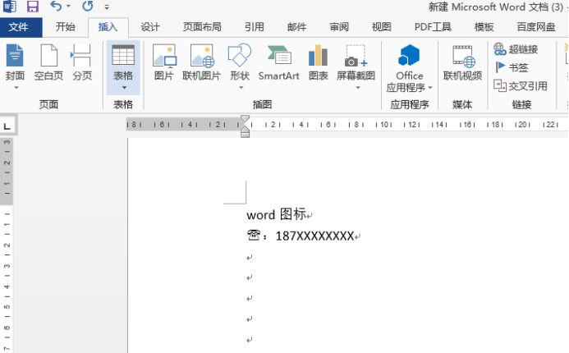
Task: Click the Word application icon in title bar
Action: [x=9, y=7]
